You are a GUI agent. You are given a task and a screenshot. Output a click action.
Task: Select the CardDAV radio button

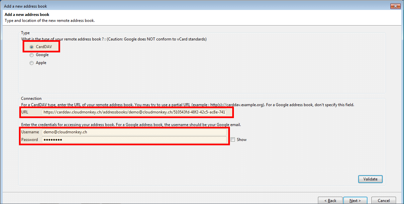32,47
